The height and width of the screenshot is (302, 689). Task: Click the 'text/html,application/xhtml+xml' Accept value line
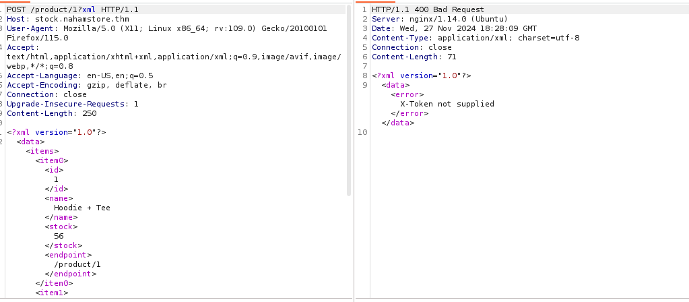(x=174, y=57)
